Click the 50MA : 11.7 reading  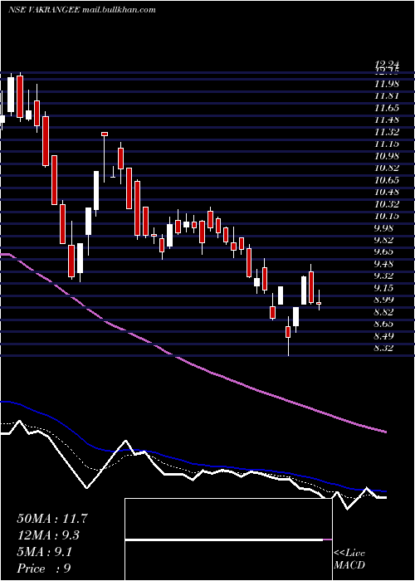(52, 519)
